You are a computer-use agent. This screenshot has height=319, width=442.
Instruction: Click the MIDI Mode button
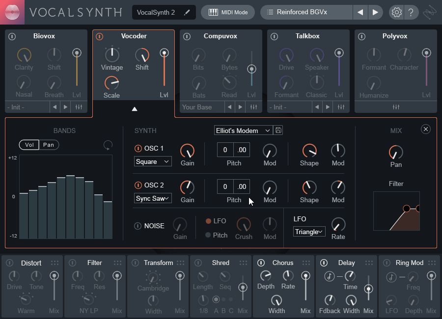[228, 12]
